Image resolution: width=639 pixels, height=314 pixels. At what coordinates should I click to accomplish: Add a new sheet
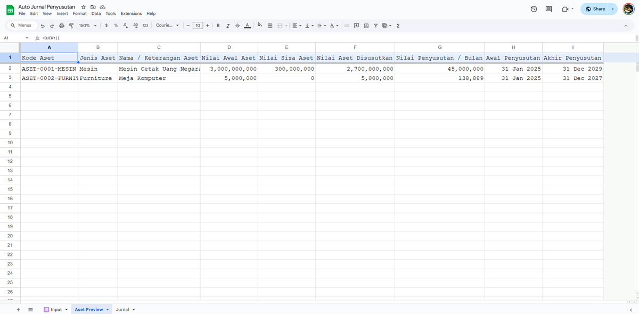[18, 309]
